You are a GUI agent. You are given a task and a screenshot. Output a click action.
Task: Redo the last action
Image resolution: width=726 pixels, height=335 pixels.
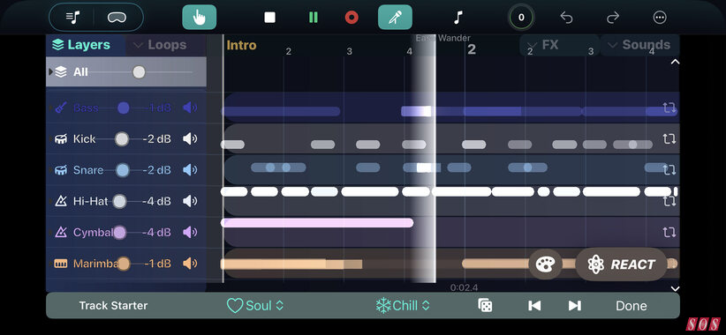[613, 18]
